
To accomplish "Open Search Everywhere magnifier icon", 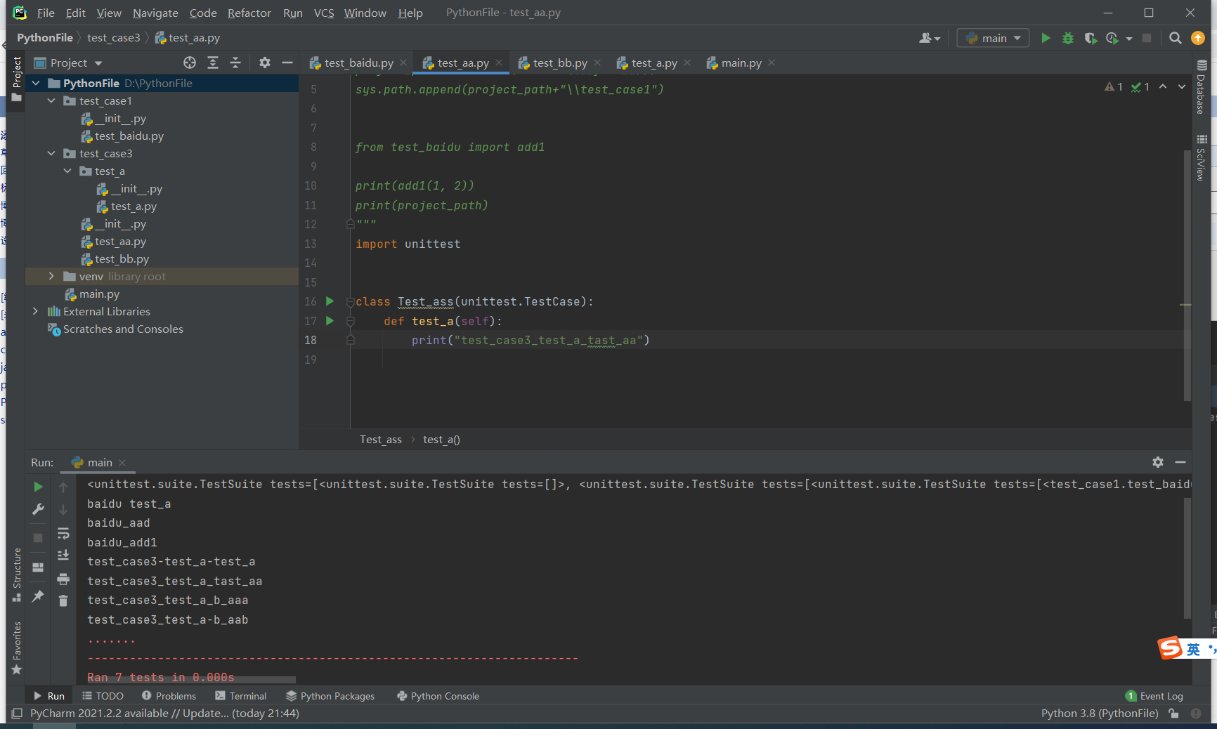I will (1175, 38).
